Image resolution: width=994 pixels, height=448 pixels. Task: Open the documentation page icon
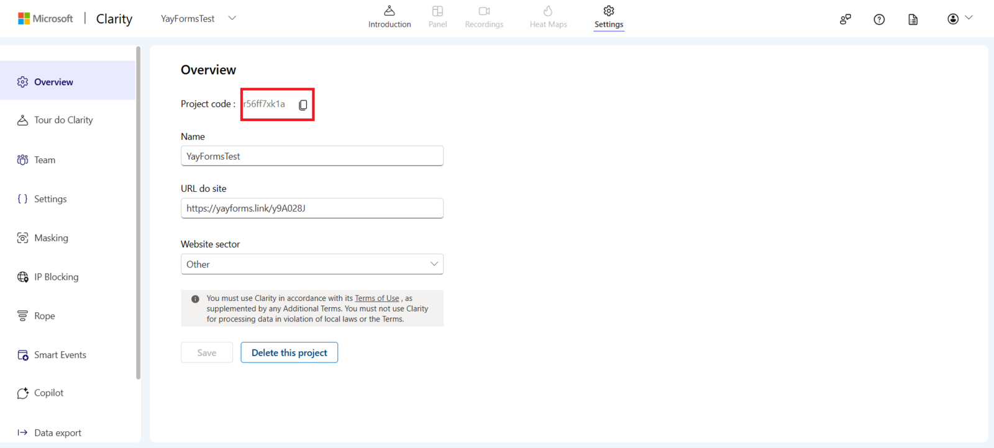(913, 19)
